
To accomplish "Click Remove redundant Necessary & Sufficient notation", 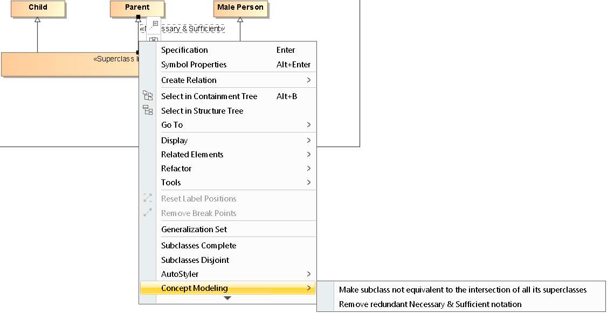I will pyautogui.click(x=430, y=304).
